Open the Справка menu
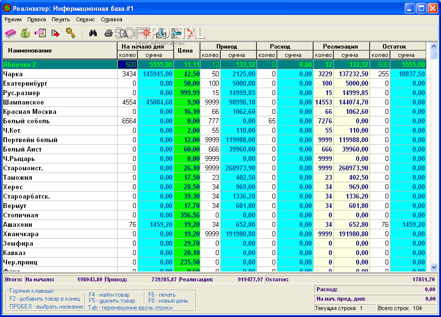Image resolution: width=441 pixels, height=317 pixels. click(111, 19)
